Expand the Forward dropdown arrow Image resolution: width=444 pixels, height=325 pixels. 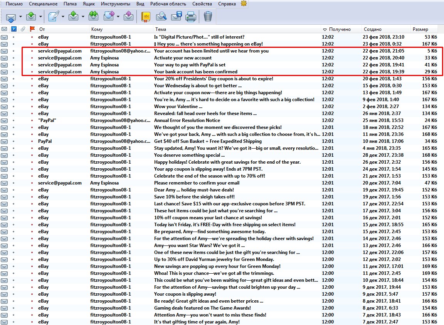click(118, 17)
